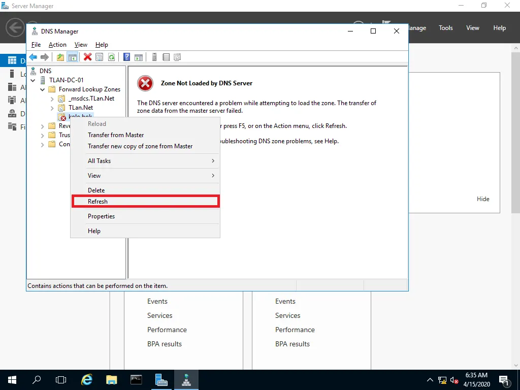Click the File services icon in Server Manager sidebar

click(x=12, y=126)
